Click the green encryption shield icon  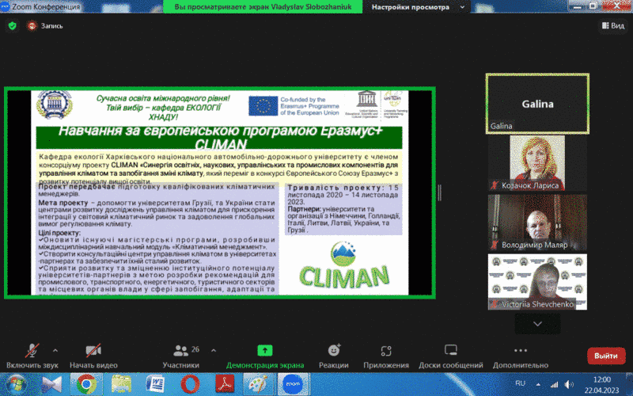(x=13, y=26)
